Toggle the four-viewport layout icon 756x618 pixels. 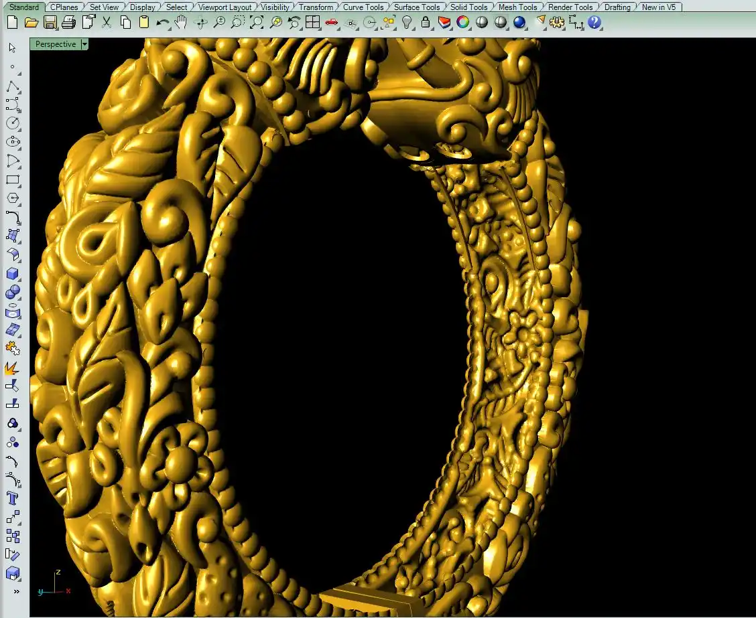(312, 22)
